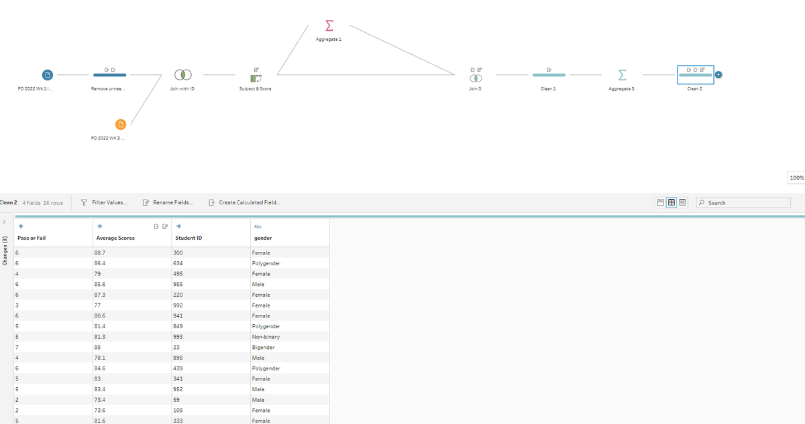Open the PD 2022 Wk 1 input node

point(46,74)
